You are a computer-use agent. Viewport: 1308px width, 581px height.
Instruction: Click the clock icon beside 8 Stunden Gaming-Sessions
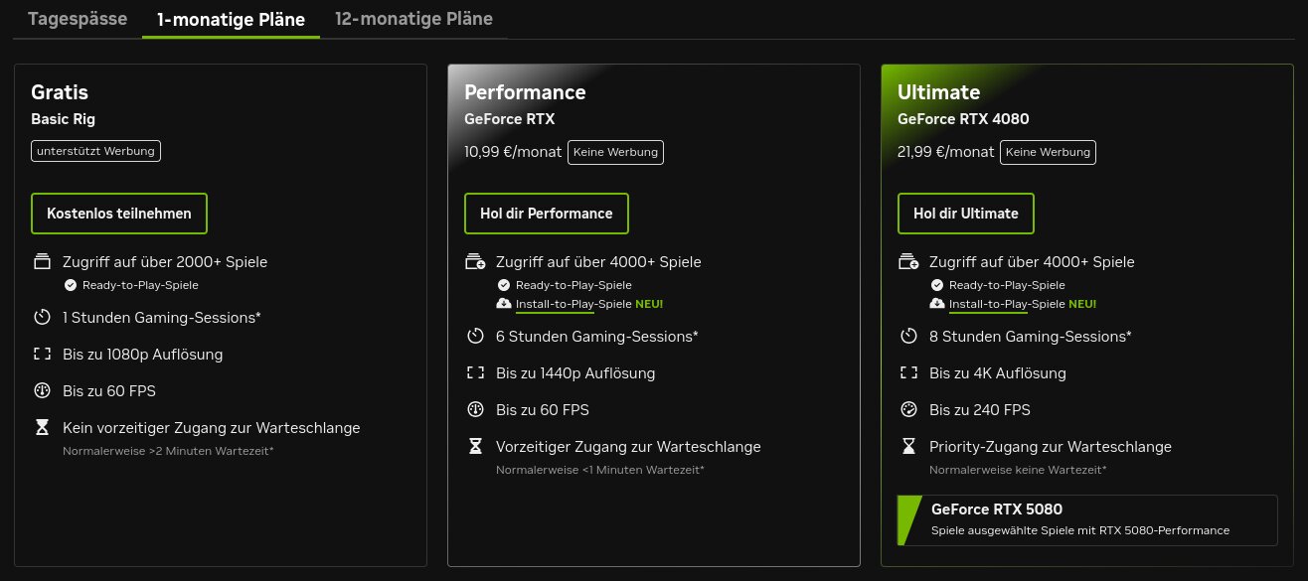pyautogui.click(x=907, y=336)
